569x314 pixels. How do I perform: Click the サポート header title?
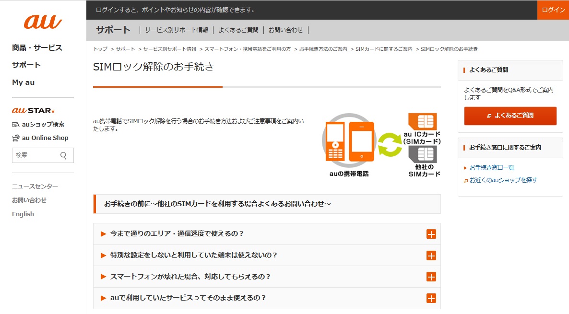click(113, 30)
